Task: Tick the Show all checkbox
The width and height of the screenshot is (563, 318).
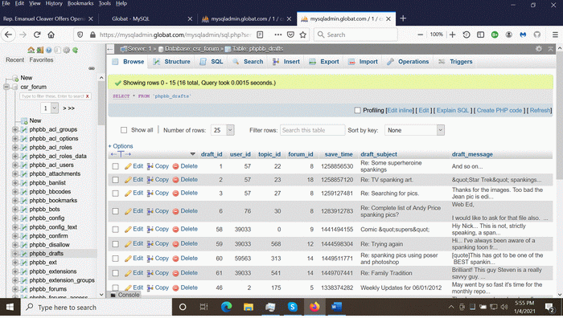Action: [x=124, y=130]
